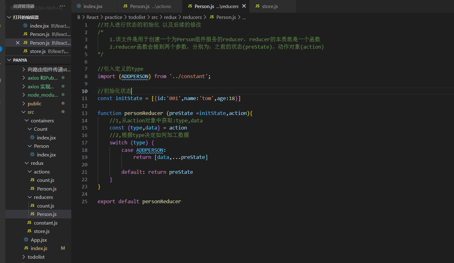Click the redux breadcrumb segment

pyautogui.click(x=170, y=17)
